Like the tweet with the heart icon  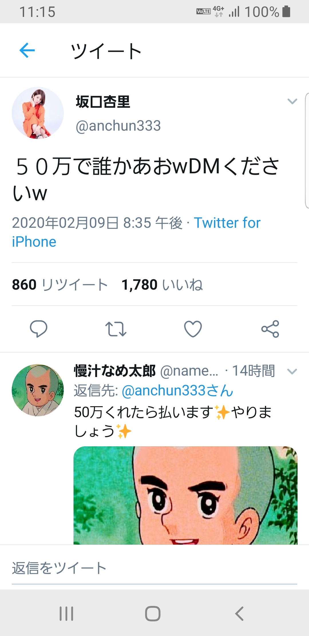point(193,329)
